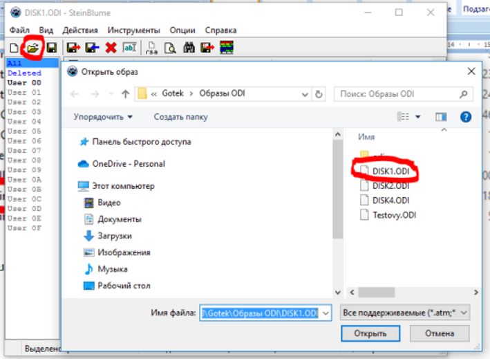Image resolution: width=490 pixels, height=359 pixels.
Task: Click the floppy with red arrow icon next to binoculars
Action: (x=207, y=48)
